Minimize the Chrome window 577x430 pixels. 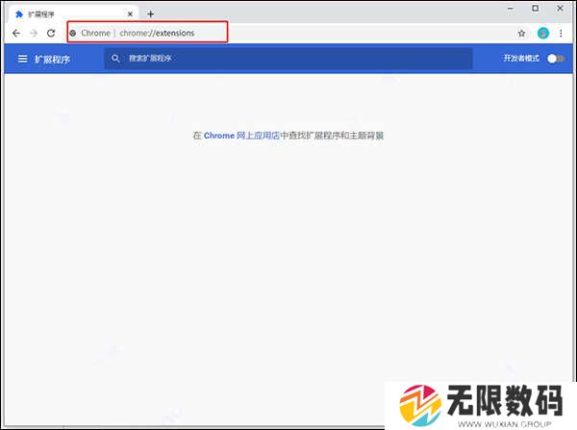[511, 8]
